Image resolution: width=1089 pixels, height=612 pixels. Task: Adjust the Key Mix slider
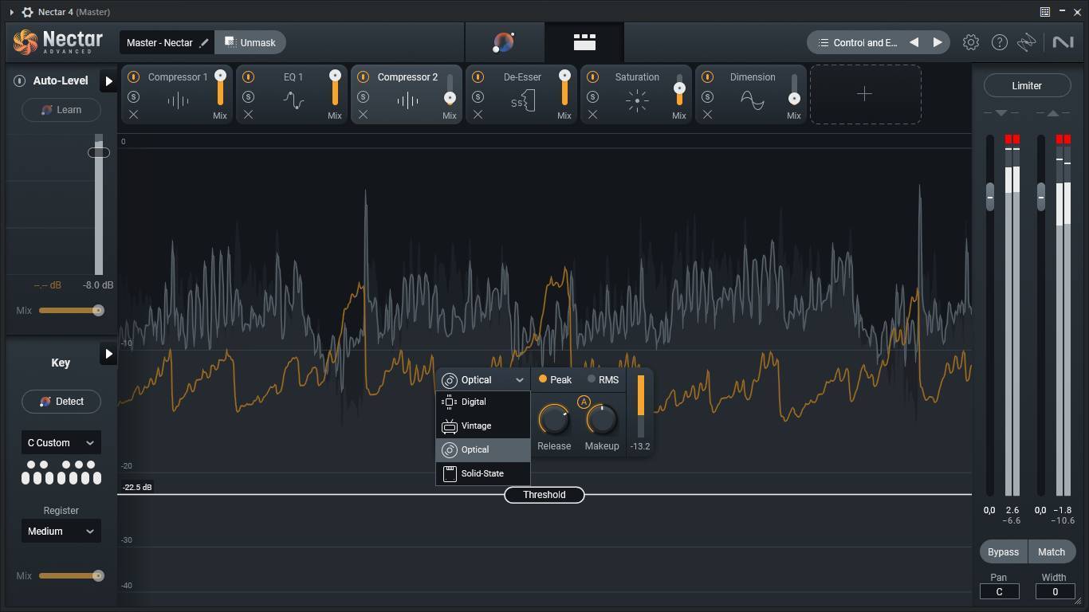71,575
